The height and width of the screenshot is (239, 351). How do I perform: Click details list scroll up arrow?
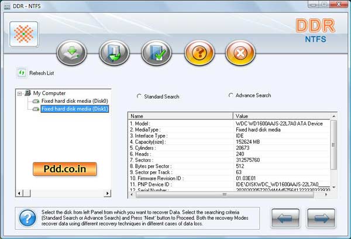pos(333,116)
